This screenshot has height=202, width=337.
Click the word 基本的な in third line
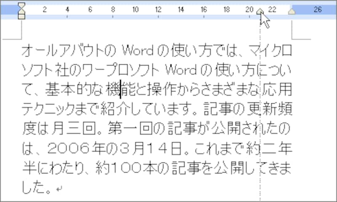pos(74,89)
